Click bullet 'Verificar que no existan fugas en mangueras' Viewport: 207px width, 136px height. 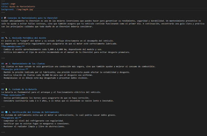pyautogui.click(x=35, y=124)
